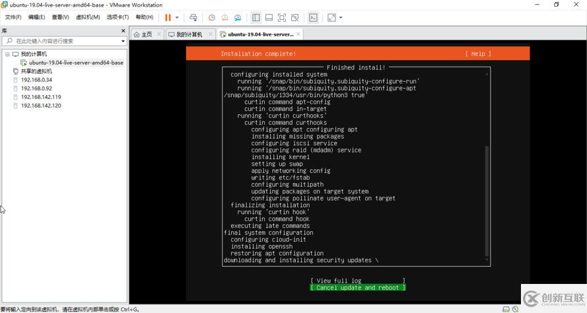Switch to the 主页 tab
This screenshot has width=587, height=313.
147,34
